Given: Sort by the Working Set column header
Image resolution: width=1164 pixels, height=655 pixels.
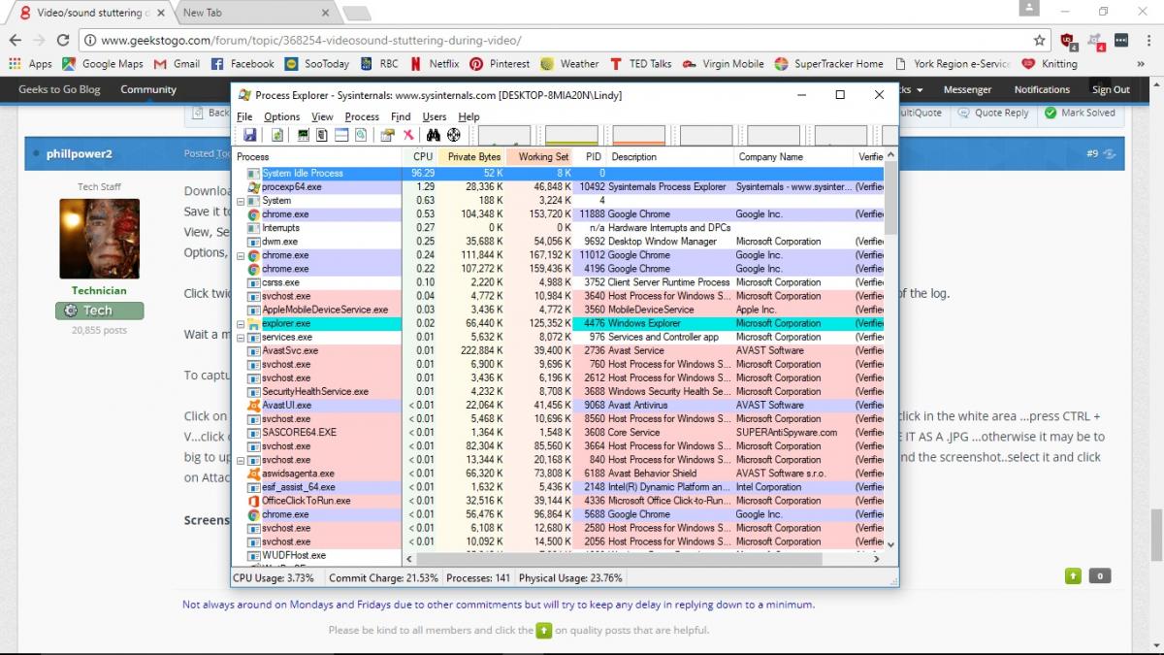Looking at the screenshot, I should coord(541,156).
